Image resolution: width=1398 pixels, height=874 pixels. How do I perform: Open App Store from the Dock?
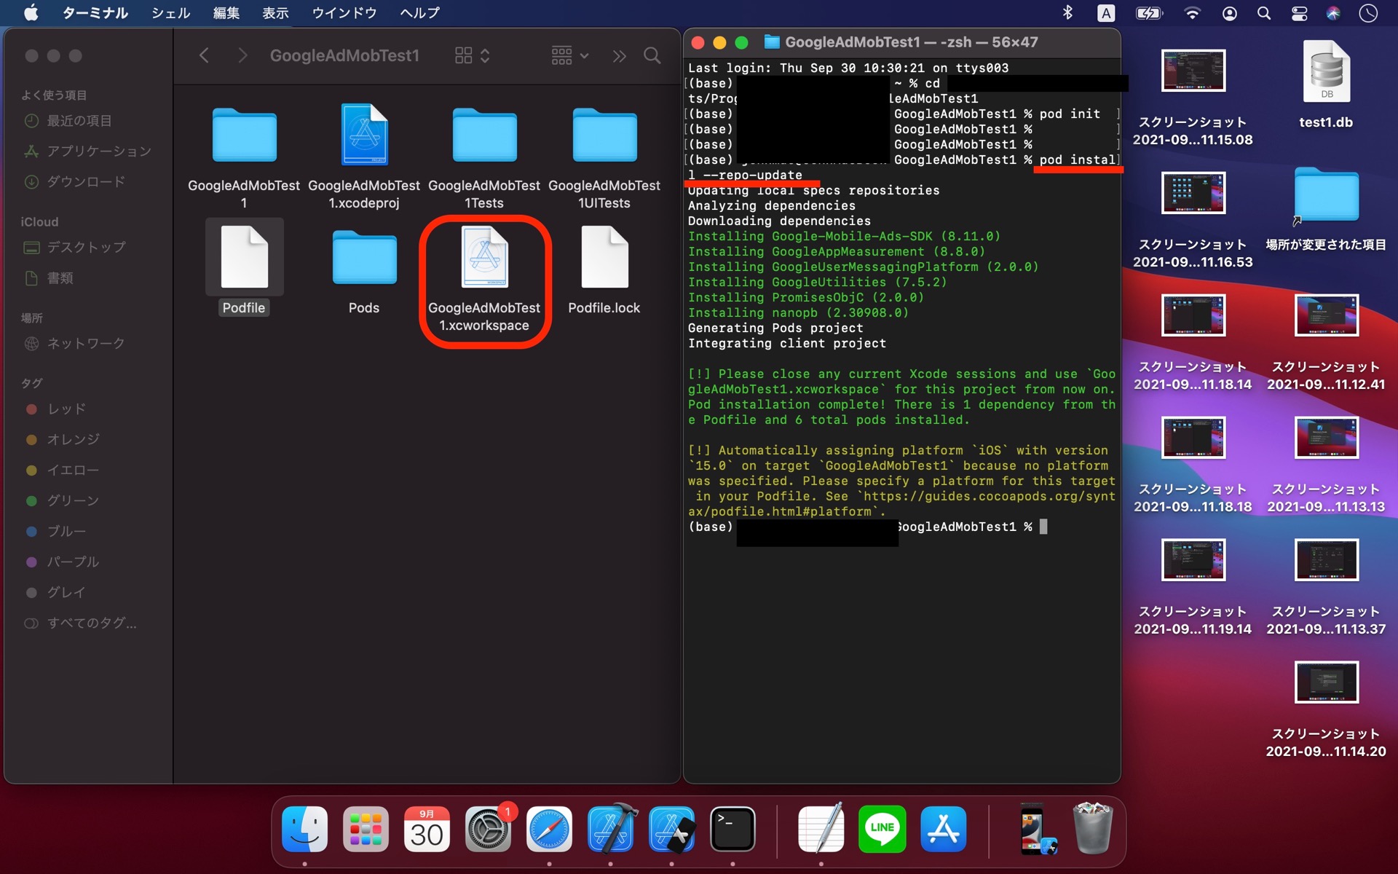point(944,829)
